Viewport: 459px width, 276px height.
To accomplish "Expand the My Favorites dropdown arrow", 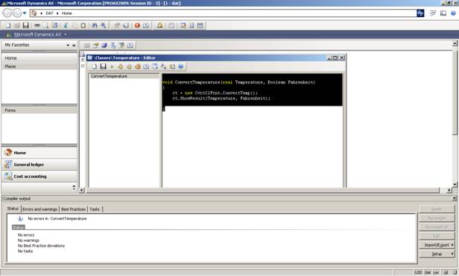I will click(x=68, y=45).
